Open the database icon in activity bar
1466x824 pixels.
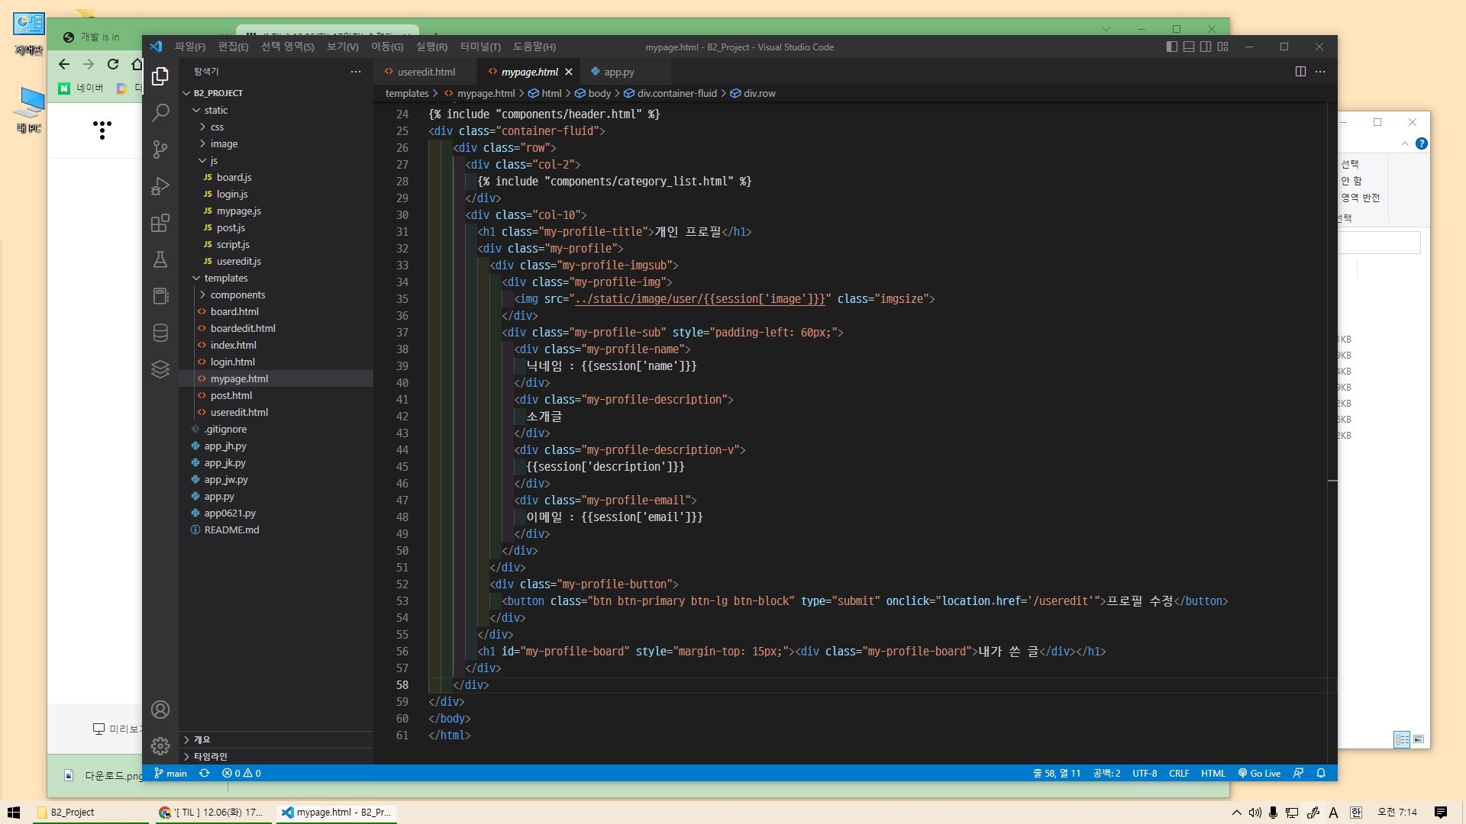tap(160, 333)
